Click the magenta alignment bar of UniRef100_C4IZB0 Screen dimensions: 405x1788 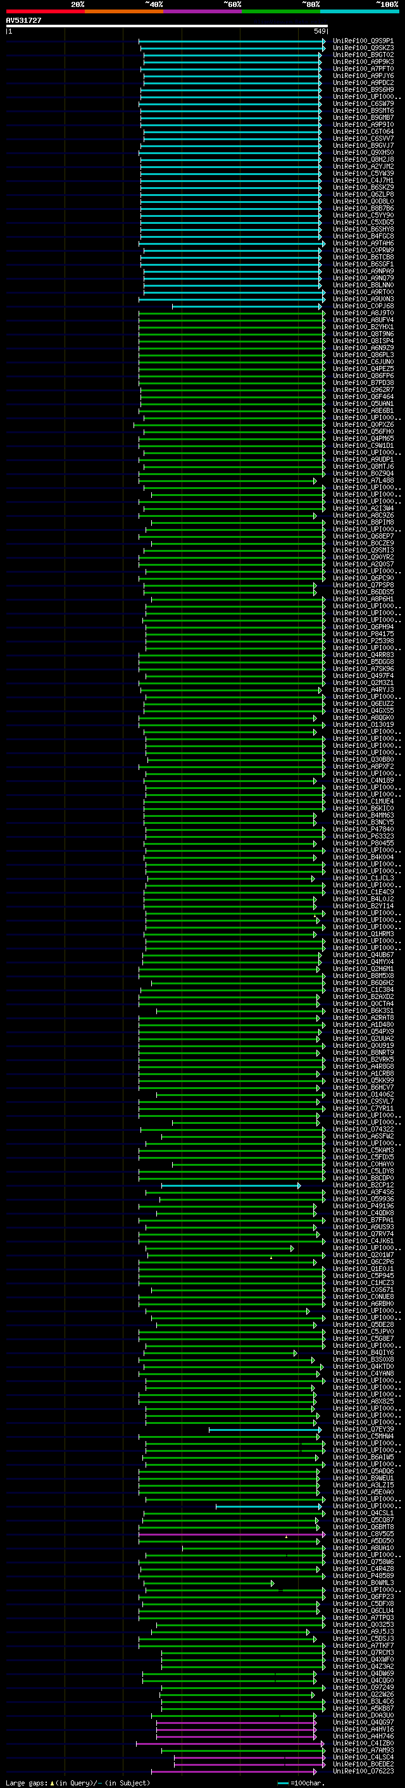[230, 1743]
